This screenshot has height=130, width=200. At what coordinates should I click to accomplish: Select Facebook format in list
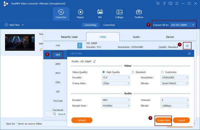click(58, 110)
